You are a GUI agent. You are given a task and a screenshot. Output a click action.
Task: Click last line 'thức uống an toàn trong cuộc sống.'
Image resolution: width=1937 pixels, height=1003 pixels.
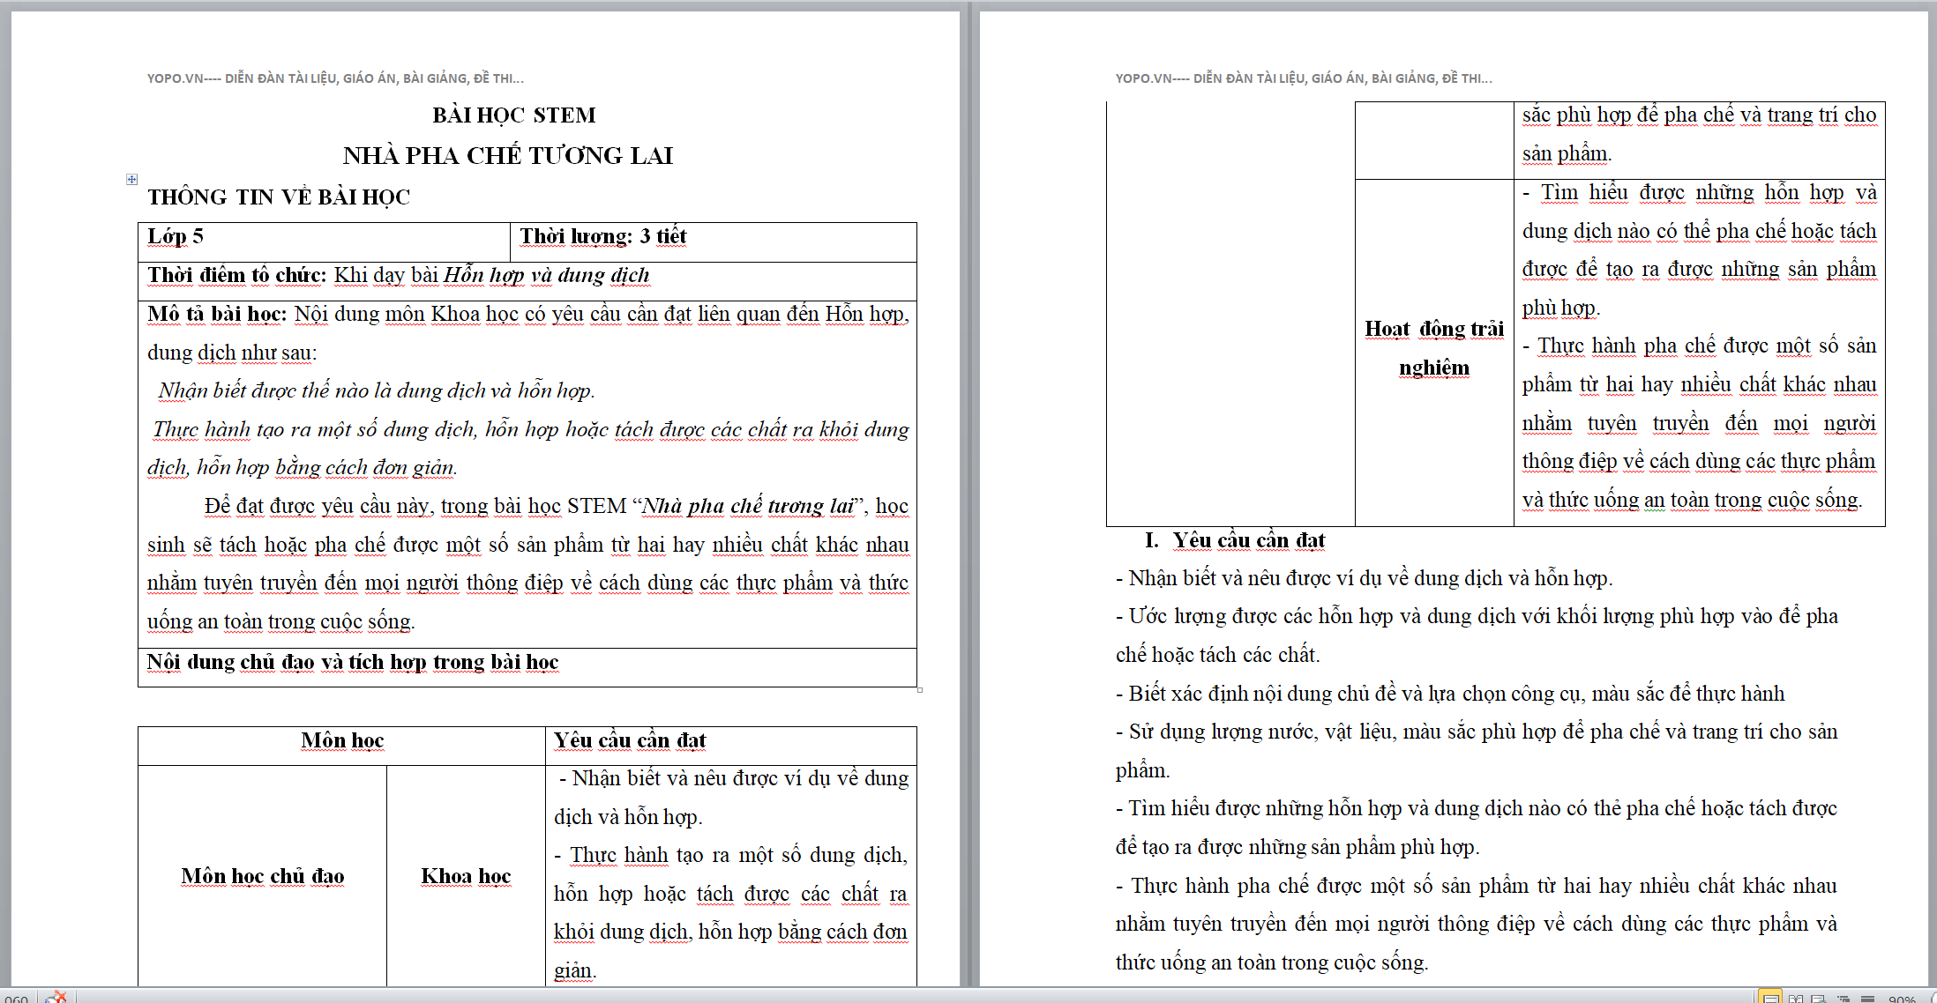(1272, 962)
